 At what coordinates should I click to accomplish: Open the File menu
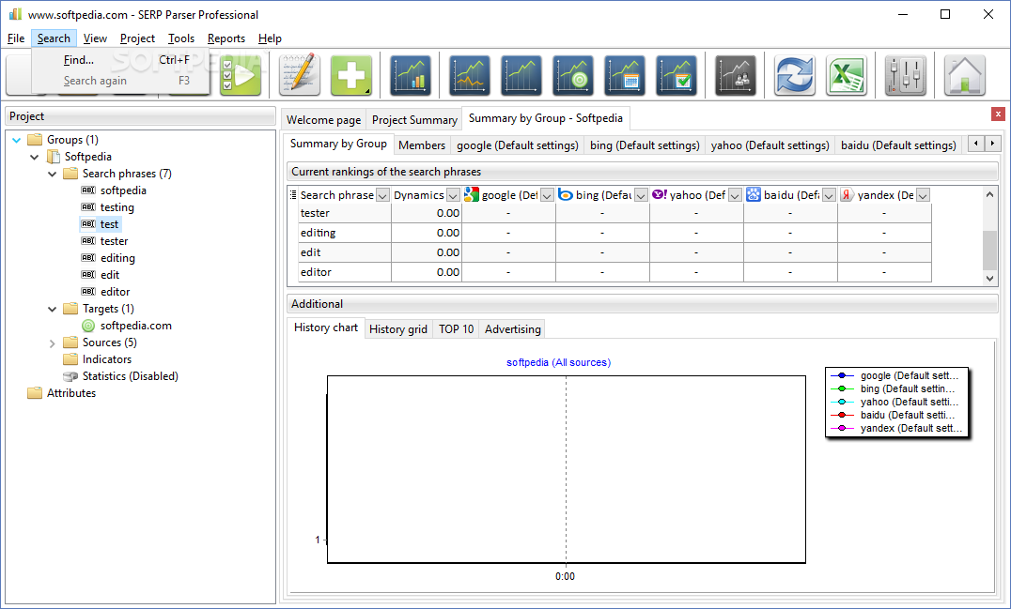16,38
